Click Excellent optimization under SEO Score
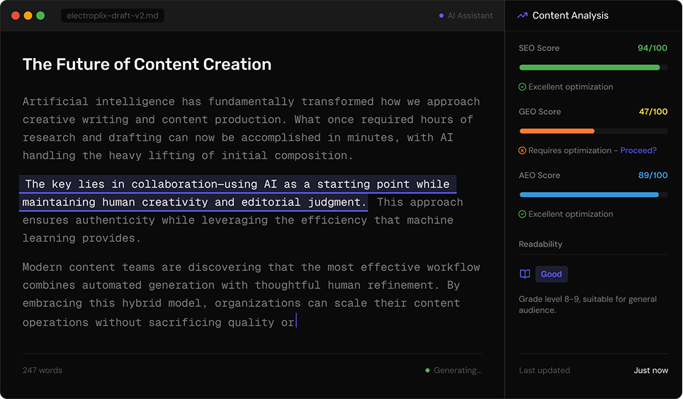Screen dimensions: 683x399 (570, 86)
